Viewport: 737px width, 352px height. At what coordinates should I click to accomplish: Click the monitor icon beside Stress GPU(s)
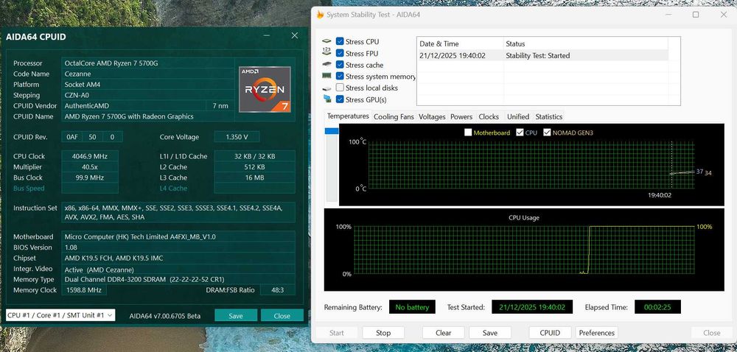[x=326, y=99]
